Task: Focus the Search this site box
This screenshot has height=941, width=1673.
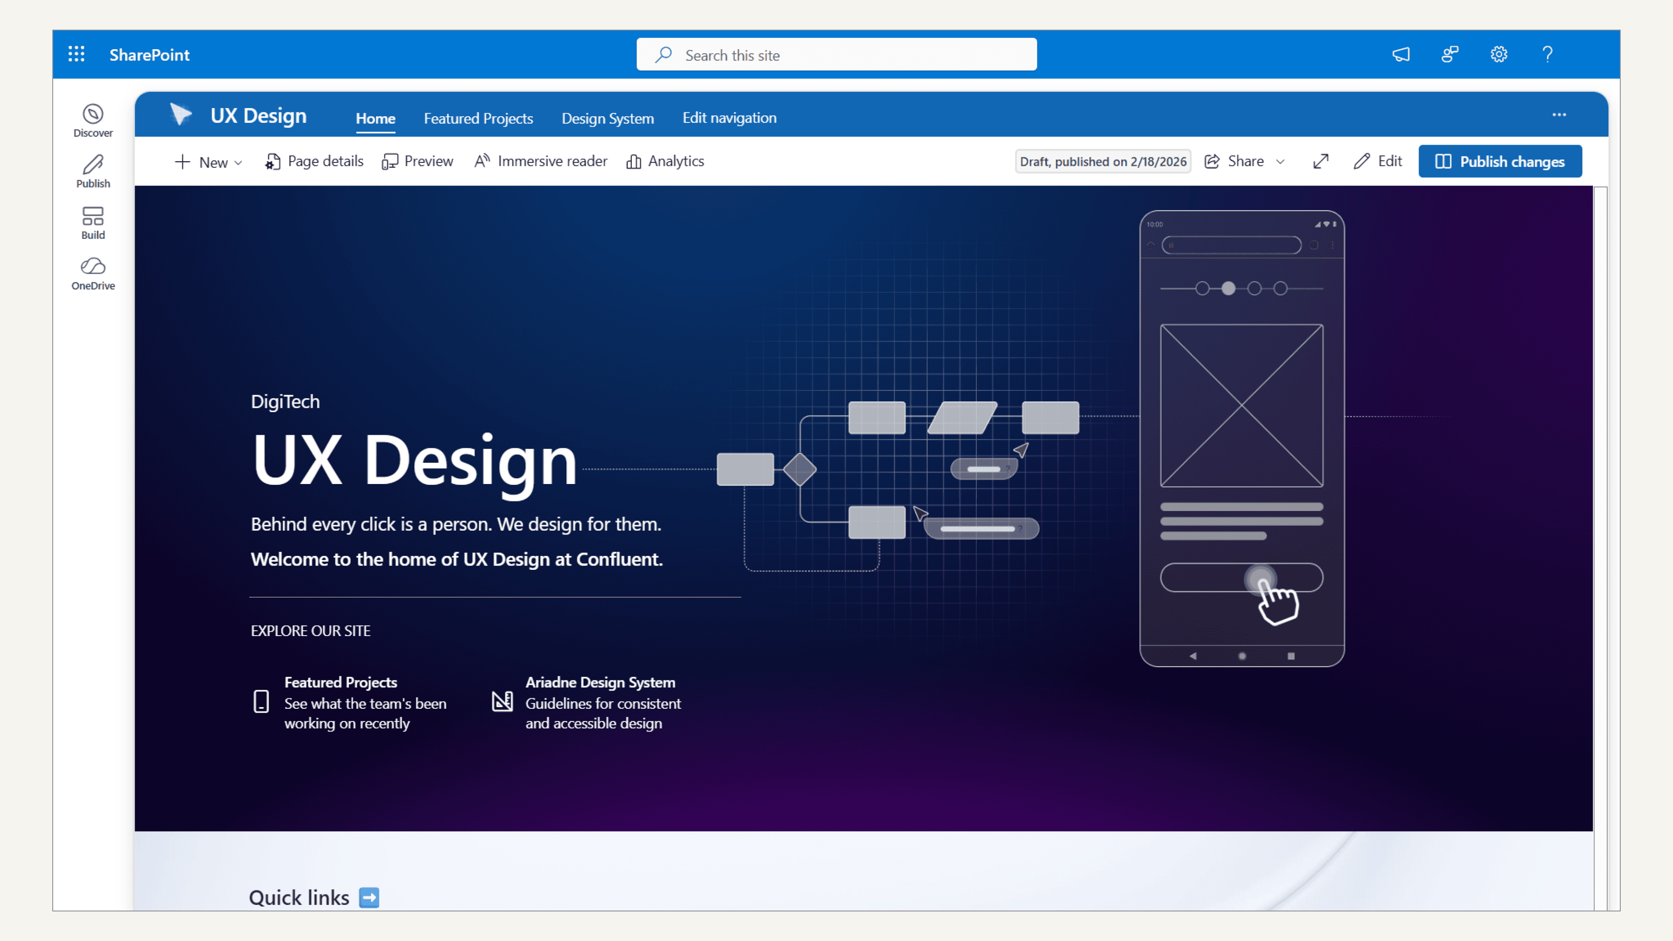Action: click(x=836, y=54)
